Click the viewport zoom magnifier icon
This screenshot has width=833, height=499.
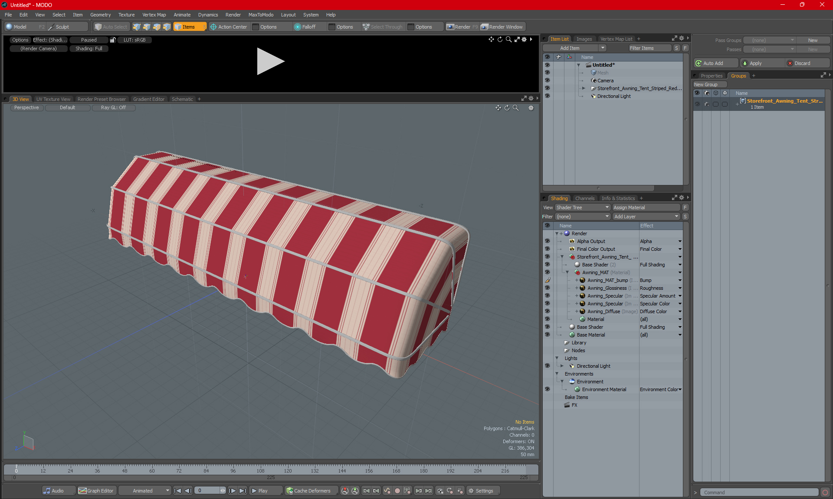tap(516, 108)
